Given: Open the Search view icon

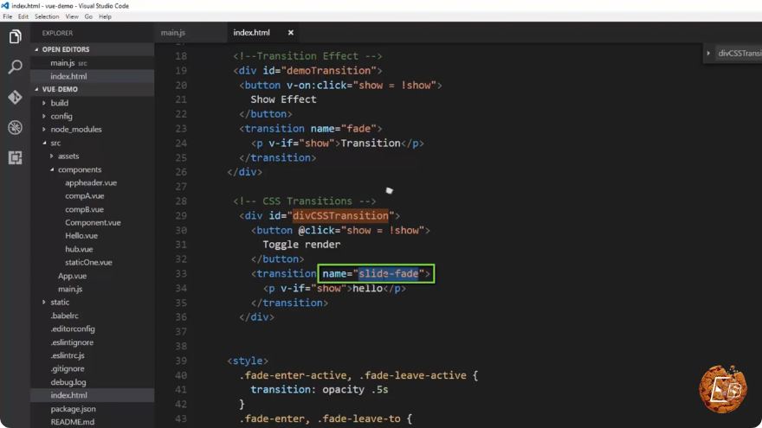Looking at the screenshot, I should 15,67.
